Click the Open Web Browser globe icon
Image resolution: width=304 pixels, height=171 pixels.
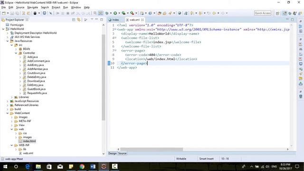click(x=180, y=13)
